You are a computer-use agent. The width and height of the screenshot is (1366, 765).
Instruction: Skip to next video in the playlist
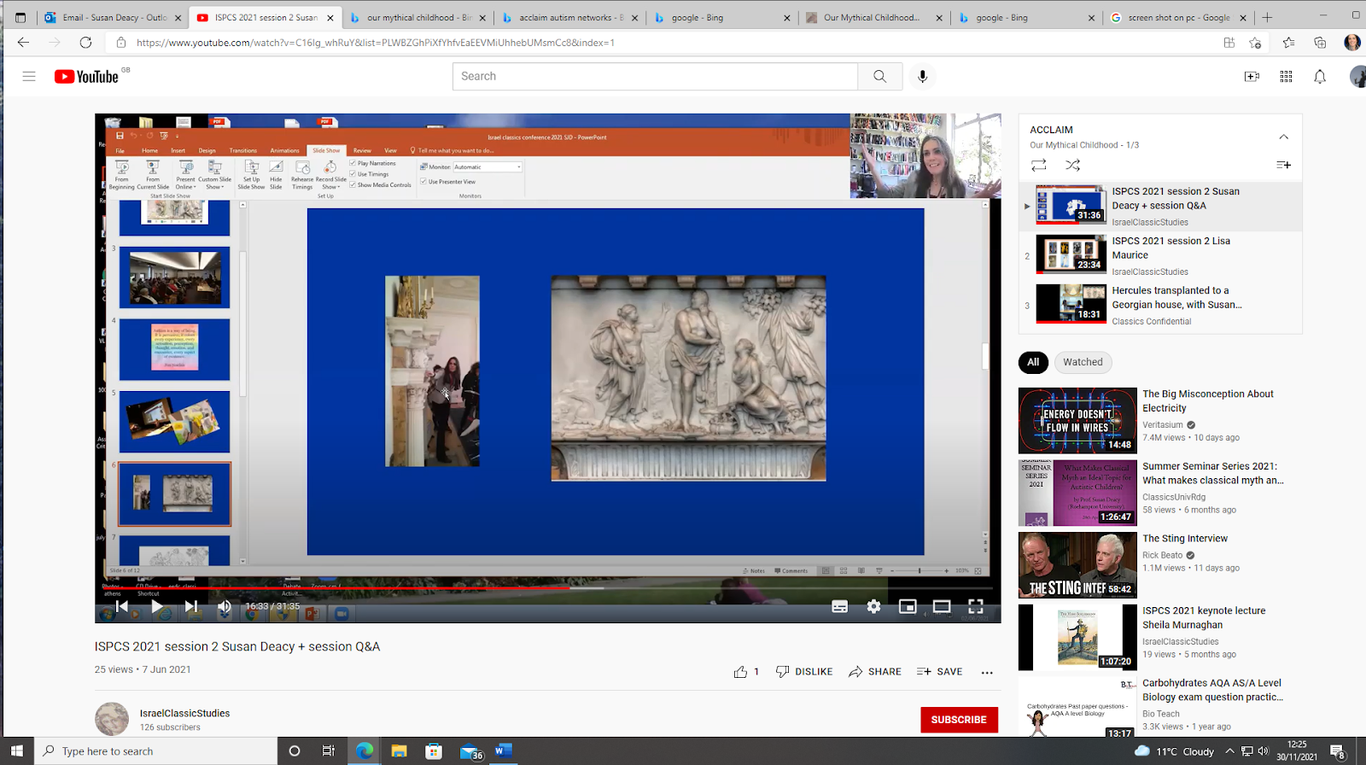(191, 606)
